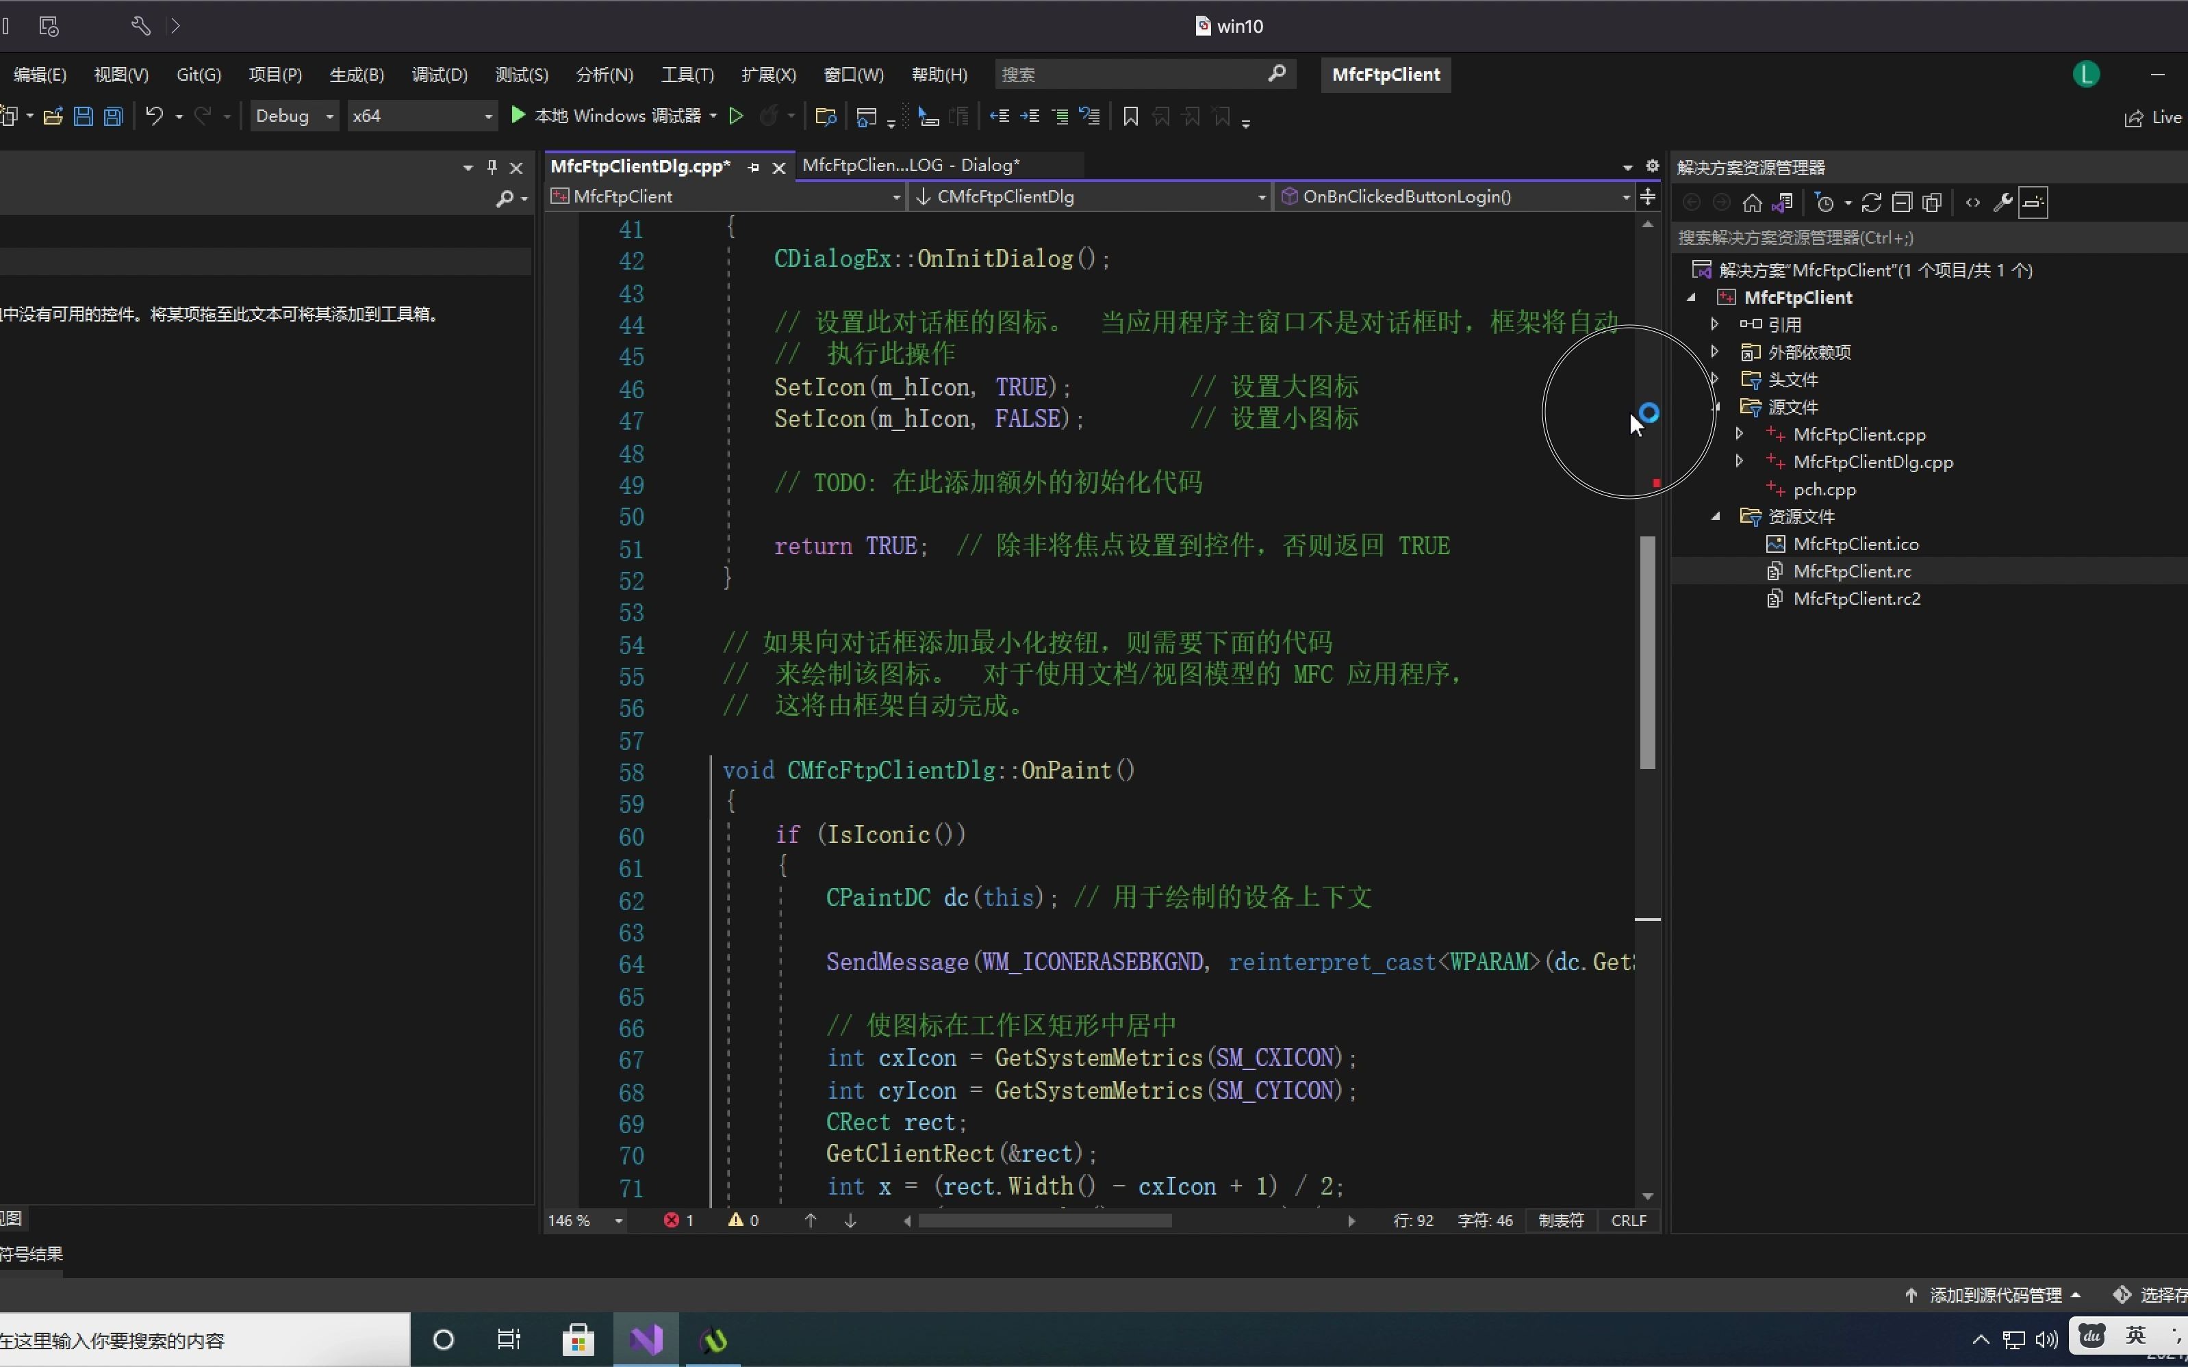Increase line indent in the toolbar
This screenshot has height=1367, width=2188.
[1030, 116]
